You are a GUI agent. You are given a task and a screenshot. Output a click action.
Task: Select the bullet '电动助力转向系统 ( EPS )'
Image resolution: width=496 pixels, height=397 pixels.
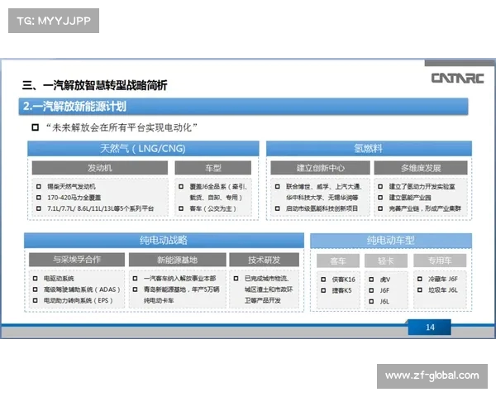pyautogui.click(x=79, y=300)
